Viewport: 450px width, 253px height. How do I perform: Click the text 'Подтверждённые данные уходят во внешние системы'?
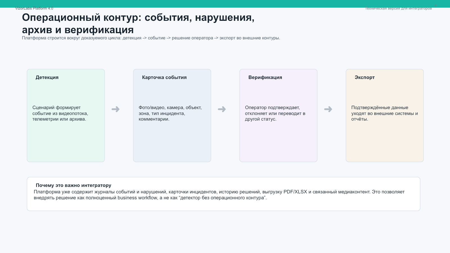[384, 113]
